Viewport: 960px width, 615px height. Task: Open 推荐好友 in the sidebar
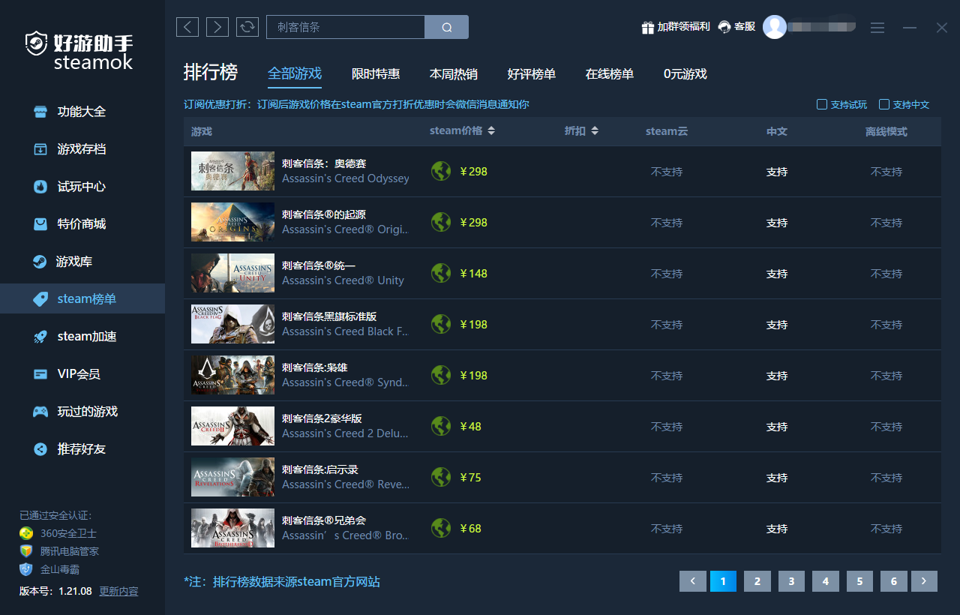pyautogui.click(x=82, y=449)
